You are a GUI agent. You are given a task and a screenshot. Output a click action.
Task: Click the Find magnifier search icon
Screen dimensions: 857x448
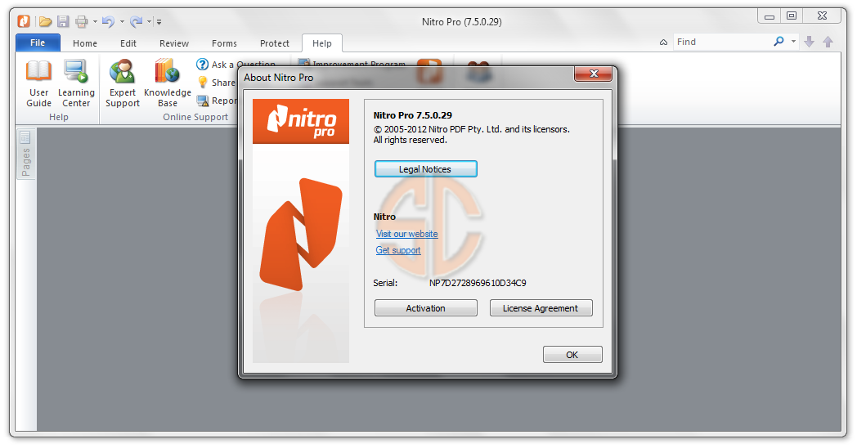778,42
